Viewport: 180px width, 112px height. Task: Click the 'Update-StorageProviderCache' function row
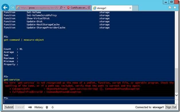56,27
